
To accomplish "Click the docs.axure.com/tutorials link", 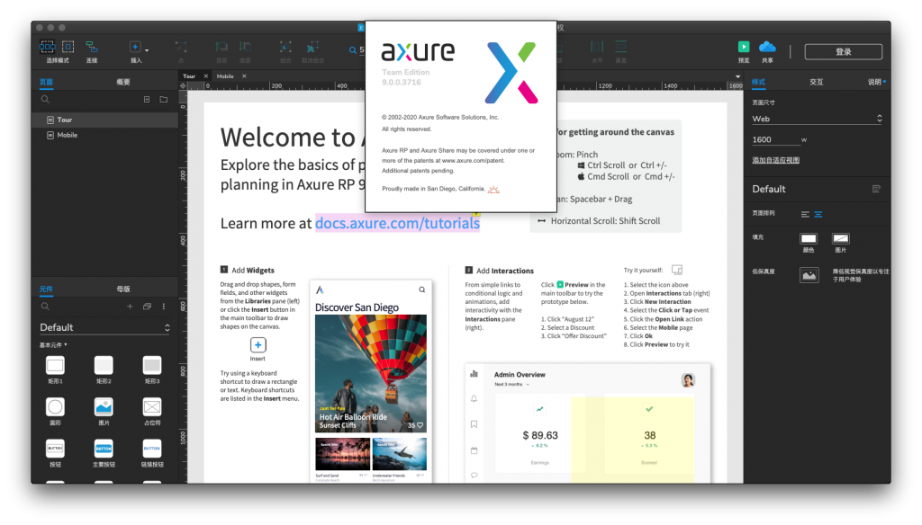I will [x=397, y=223].
